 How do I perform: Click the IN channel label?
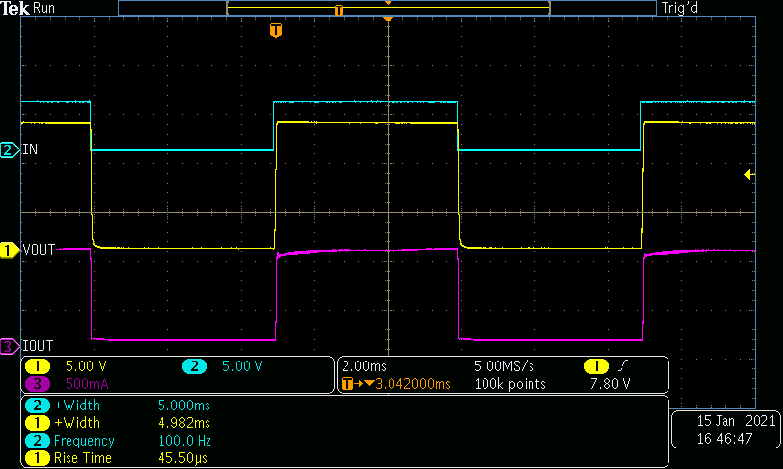click(30, 149)
